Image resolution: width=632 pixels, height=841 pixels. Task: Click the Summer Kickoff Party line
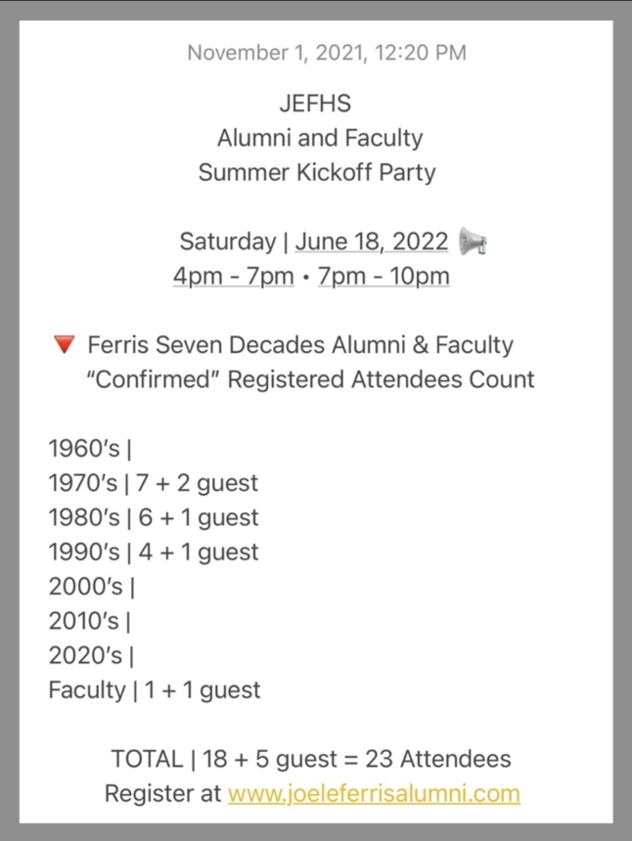pyautogui.click(x=317, y=173)
